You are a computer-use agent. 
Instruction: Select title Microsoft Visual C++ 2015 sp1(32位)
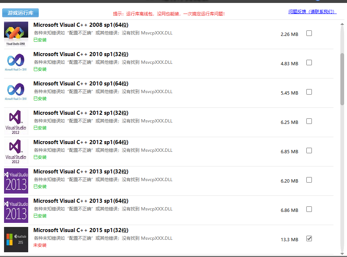click(81, 230)
